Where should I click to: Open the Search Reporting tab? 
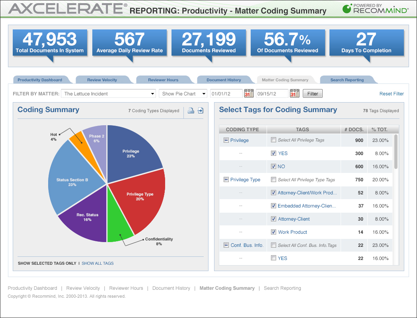coord(347,80)
